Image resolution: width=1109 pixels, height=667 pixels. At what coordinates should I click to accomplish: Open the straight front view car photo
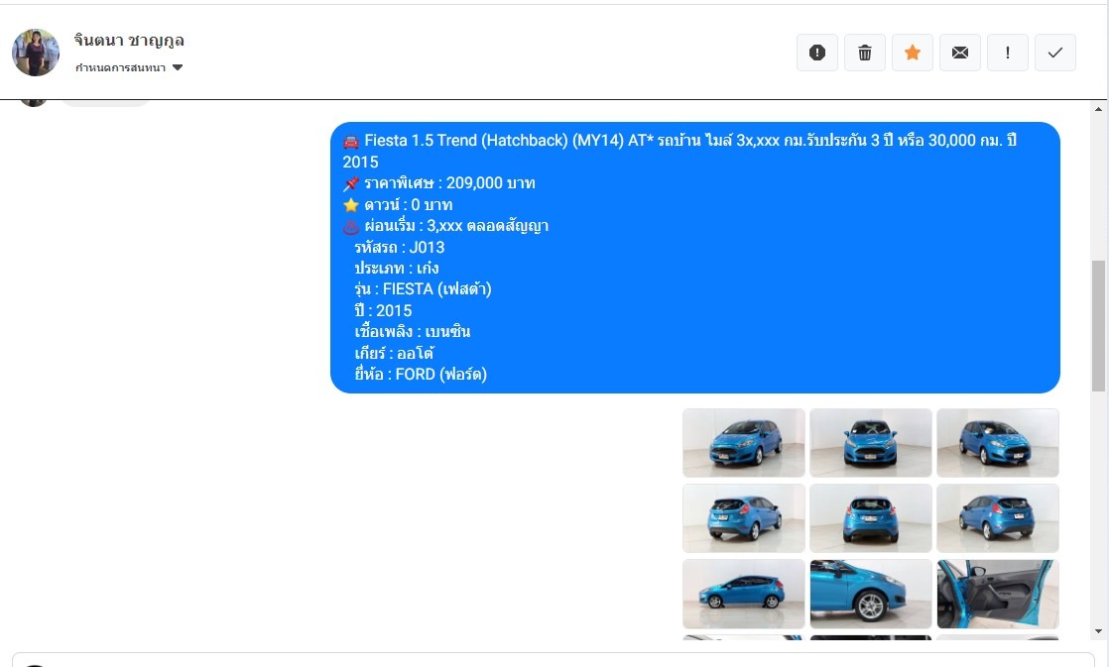tap(871, 443)
